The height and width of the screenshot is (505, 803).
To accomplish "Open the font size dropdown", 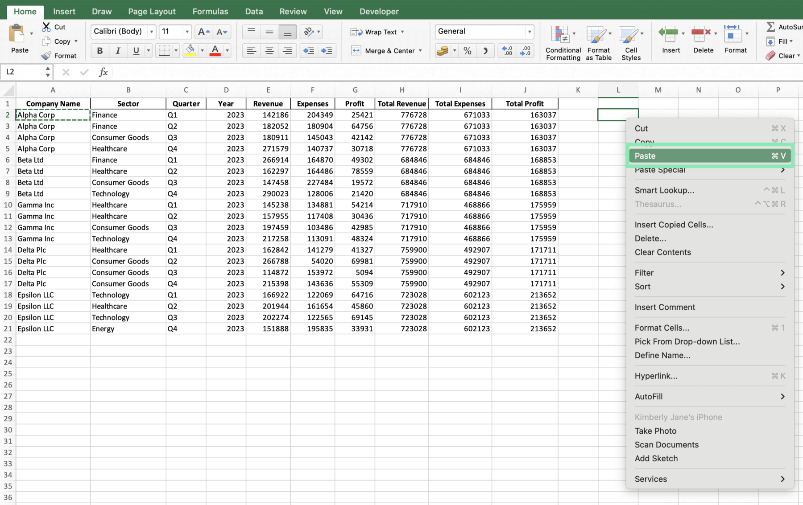I will [x=186, y=32].
